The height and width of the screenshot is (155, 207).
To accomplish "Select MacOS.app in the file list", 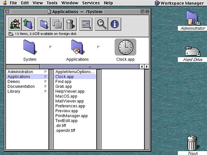I will [x=75, y=96].
